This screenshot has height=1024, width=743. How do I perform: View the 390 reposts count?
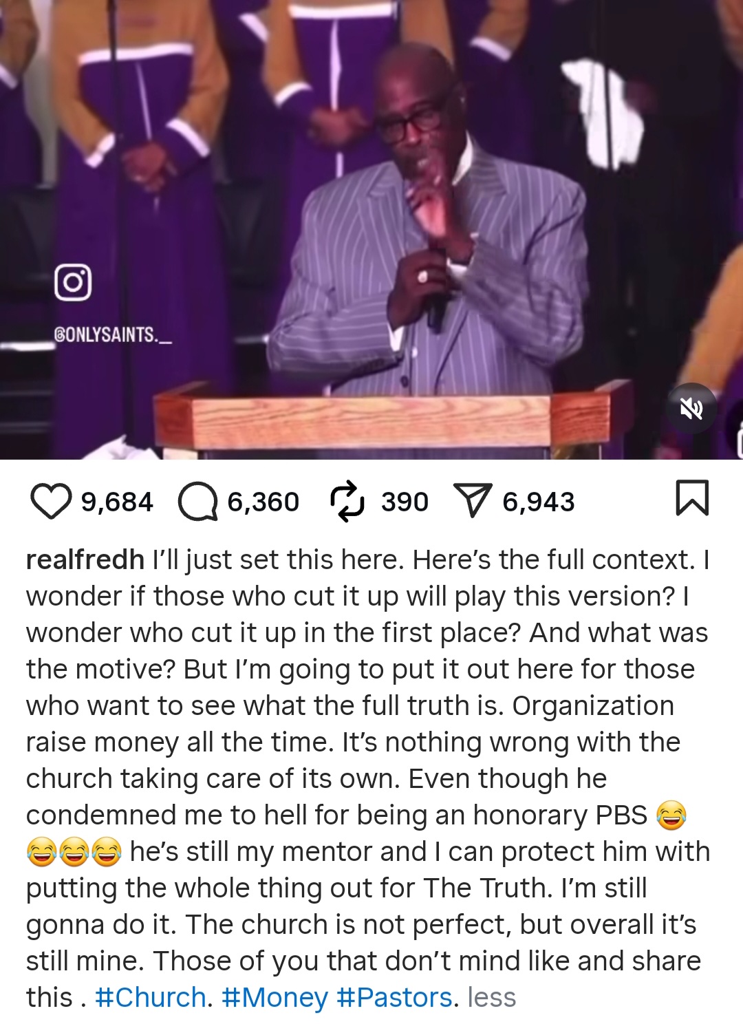(405, 502)
